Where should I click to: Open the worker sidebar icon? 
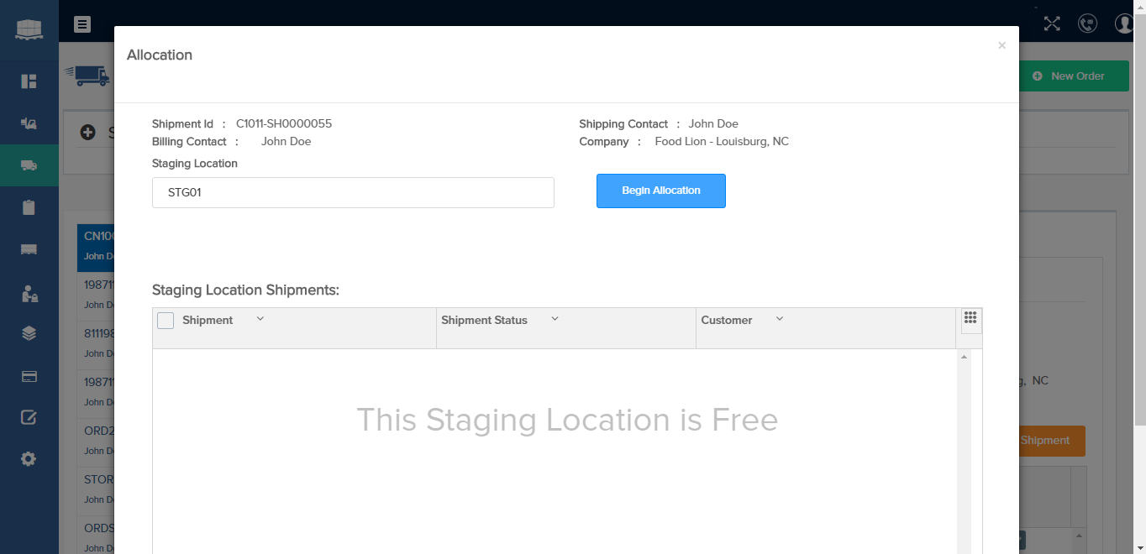[29, 293]
